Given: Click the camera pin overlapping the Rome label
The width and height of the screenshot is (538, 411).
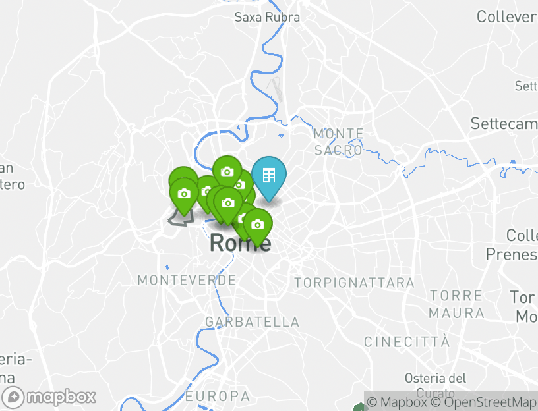Looking at the screenshot, I should [258, 225].
